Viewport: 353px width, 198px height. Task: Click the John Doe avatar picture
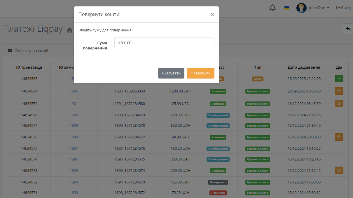point(301,8)
